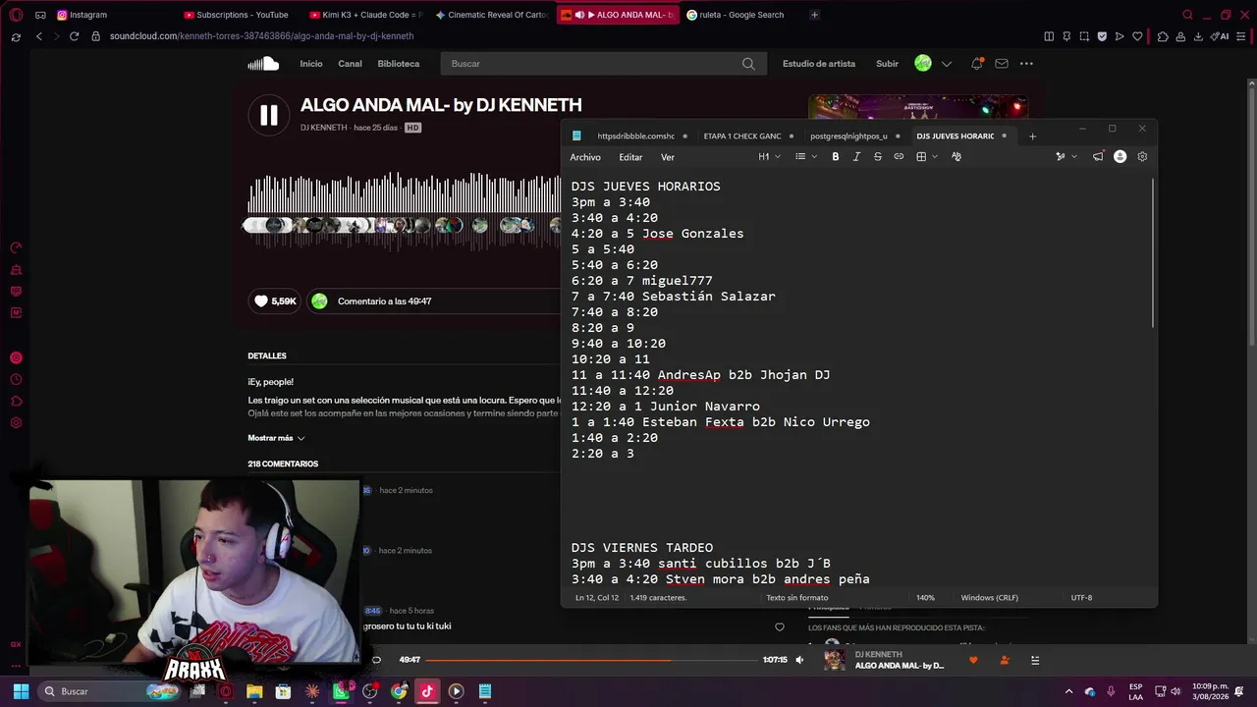Image resolution: width=1257 pixels, height=707 pixels.
Task: Toggle italic formatting in Notepad
Action: (856, 157)
